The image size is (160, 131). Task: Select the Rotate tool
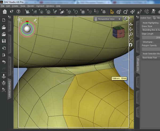(x=126, y=12)
